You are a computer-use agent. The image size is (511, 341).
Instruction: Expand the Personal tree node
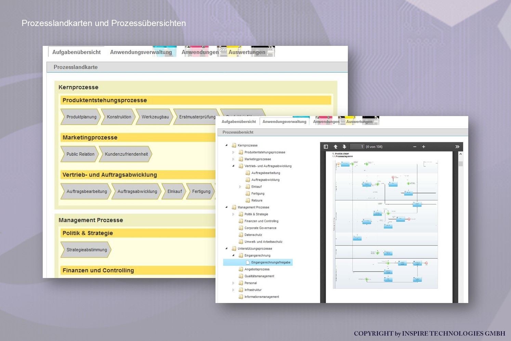coord(233,283)
